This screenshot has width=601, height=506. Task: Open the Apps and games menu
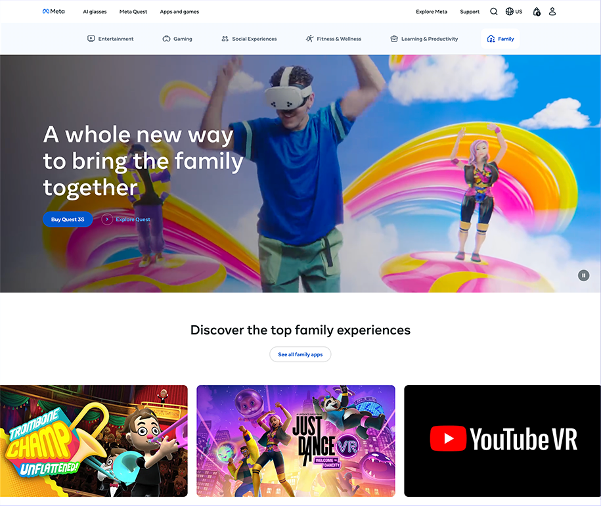point(179,12)
